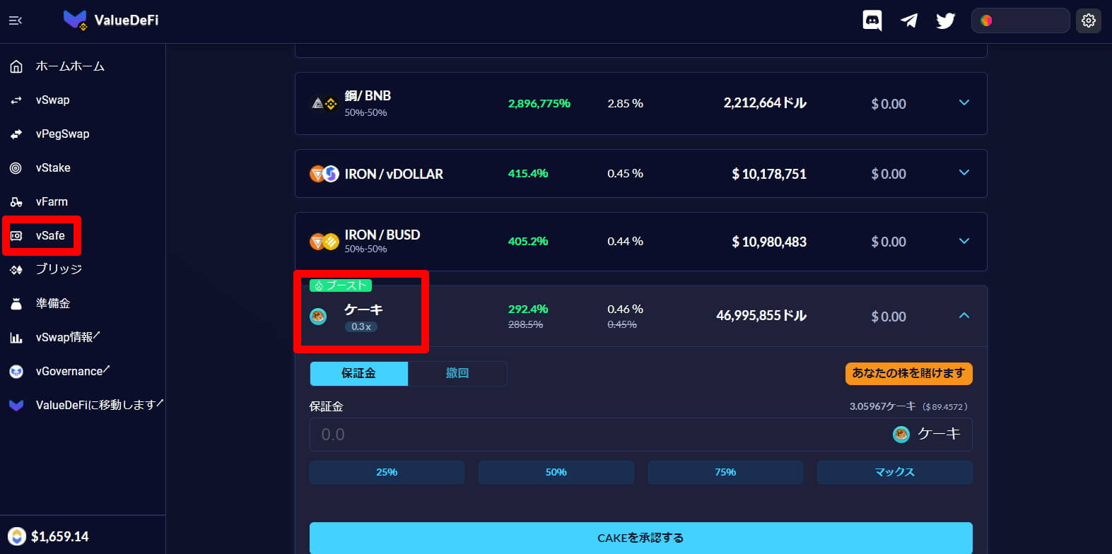Focus the 保証金 amount input field

click(640, 435)
